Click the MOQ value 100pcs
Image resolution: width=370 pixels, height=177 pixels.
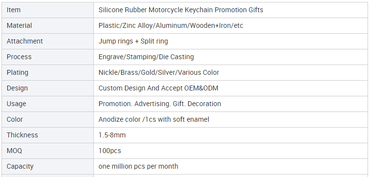(x=109, y=151)
